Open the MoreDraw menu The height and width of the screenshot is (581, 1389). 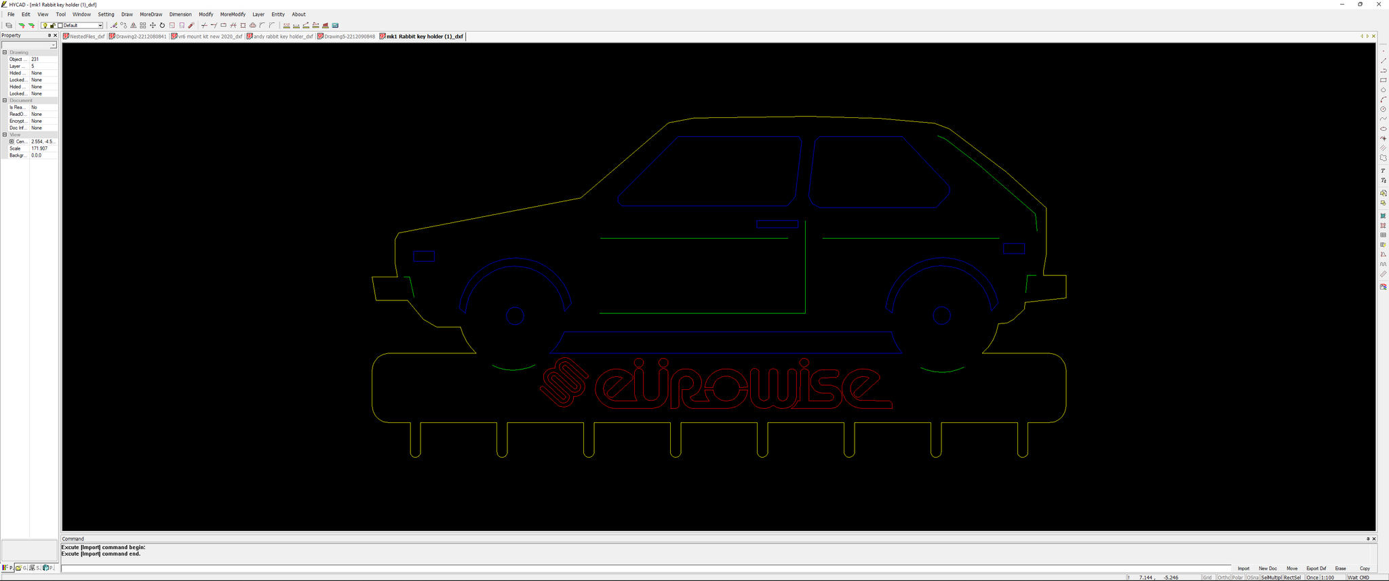pos(151,14)
